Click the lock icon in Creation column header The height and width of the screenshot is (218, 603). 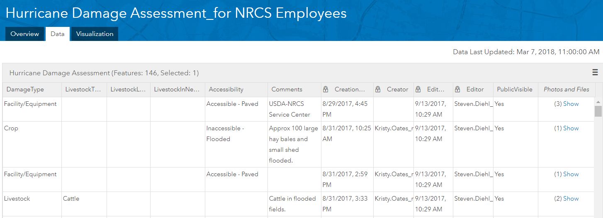(x=326, y=89)
